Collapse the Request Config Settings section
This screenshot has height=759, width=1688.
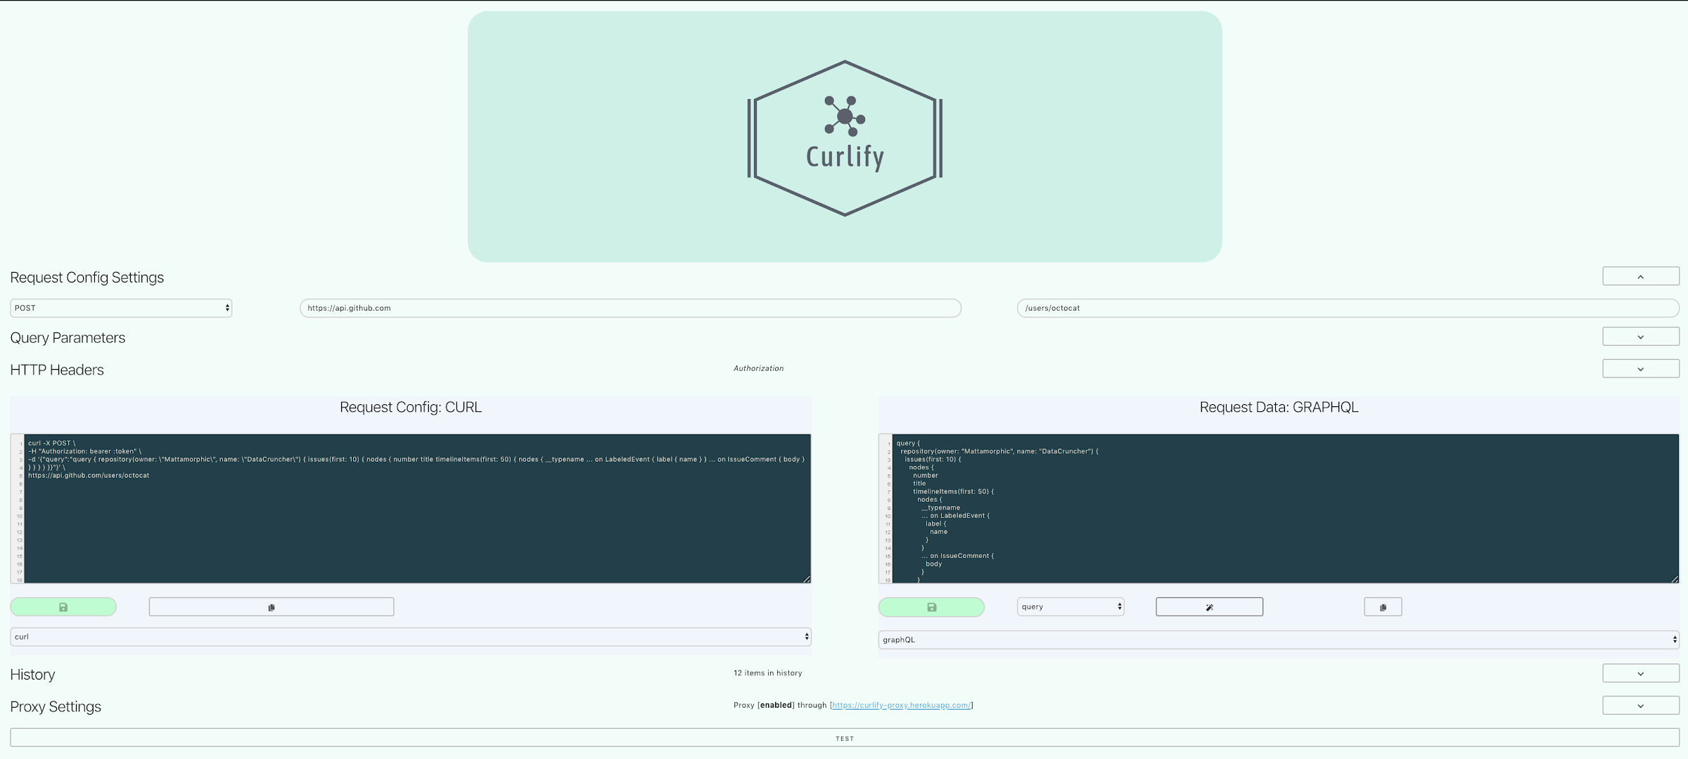pos(1641,276)
